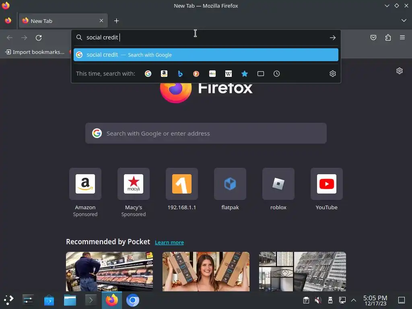This screenshot has height=309, width=412.
Task: Click Show Desktop button on taskbar
Action: click(x=402, y=300)
